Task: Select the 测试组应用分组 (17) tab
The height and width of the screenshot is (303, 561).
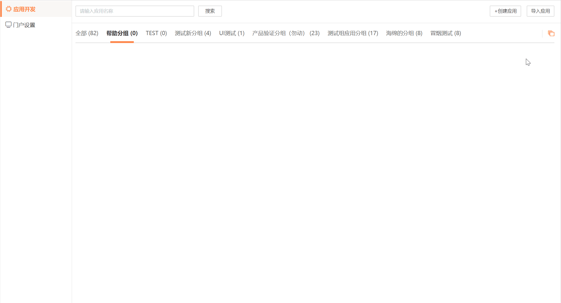Action: coord(353,33)
